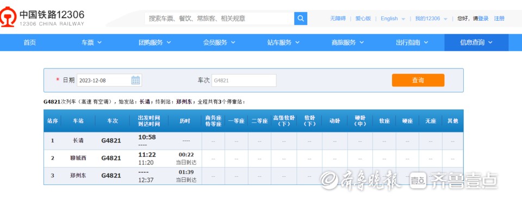This screenshot has height=222, width=522.
Task: Click the 车次 train number input field
Action: pyautogui.click(x=244, y=81)
